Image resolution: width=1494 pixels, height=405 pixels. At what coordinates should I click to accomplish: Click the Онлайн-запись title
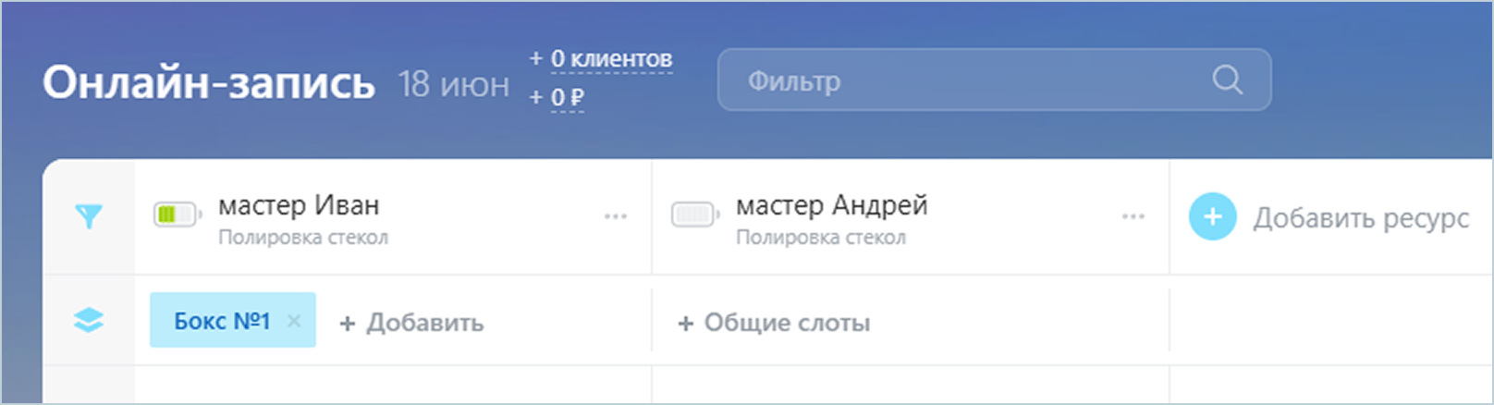click(x=209, y=82)
